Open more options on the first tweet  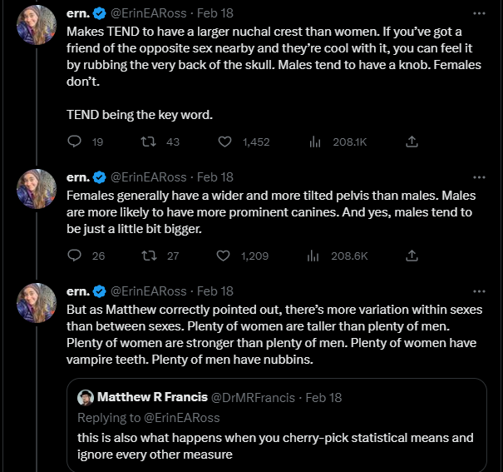click(x=479, y=13)
